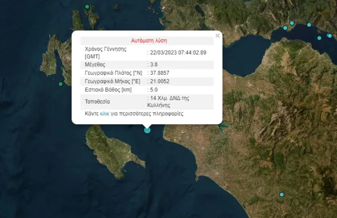Select the green marker southwest of Kefalonia
Screen dimensions: 337x218
pyautogui.click(x=61, y=84)
